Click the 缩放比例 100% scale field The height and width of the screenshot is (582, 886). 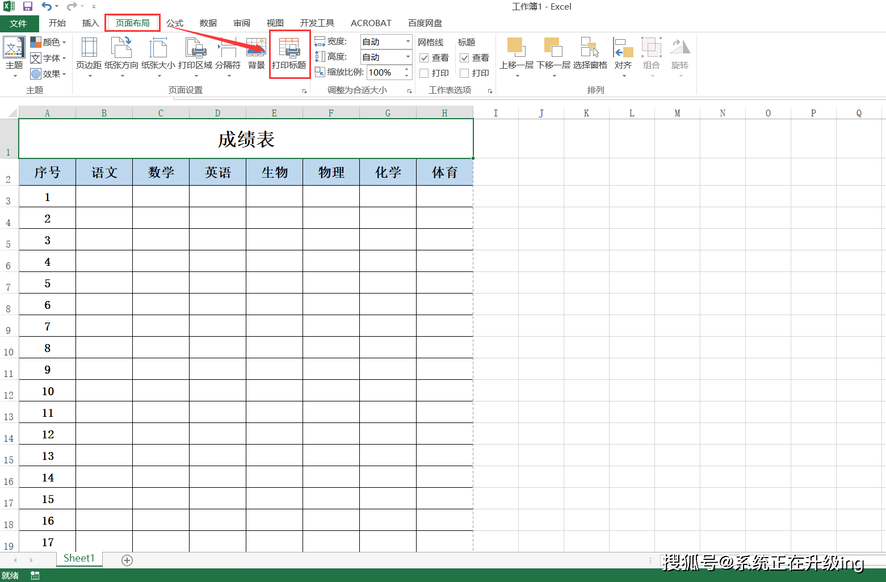tap(385, 72)
